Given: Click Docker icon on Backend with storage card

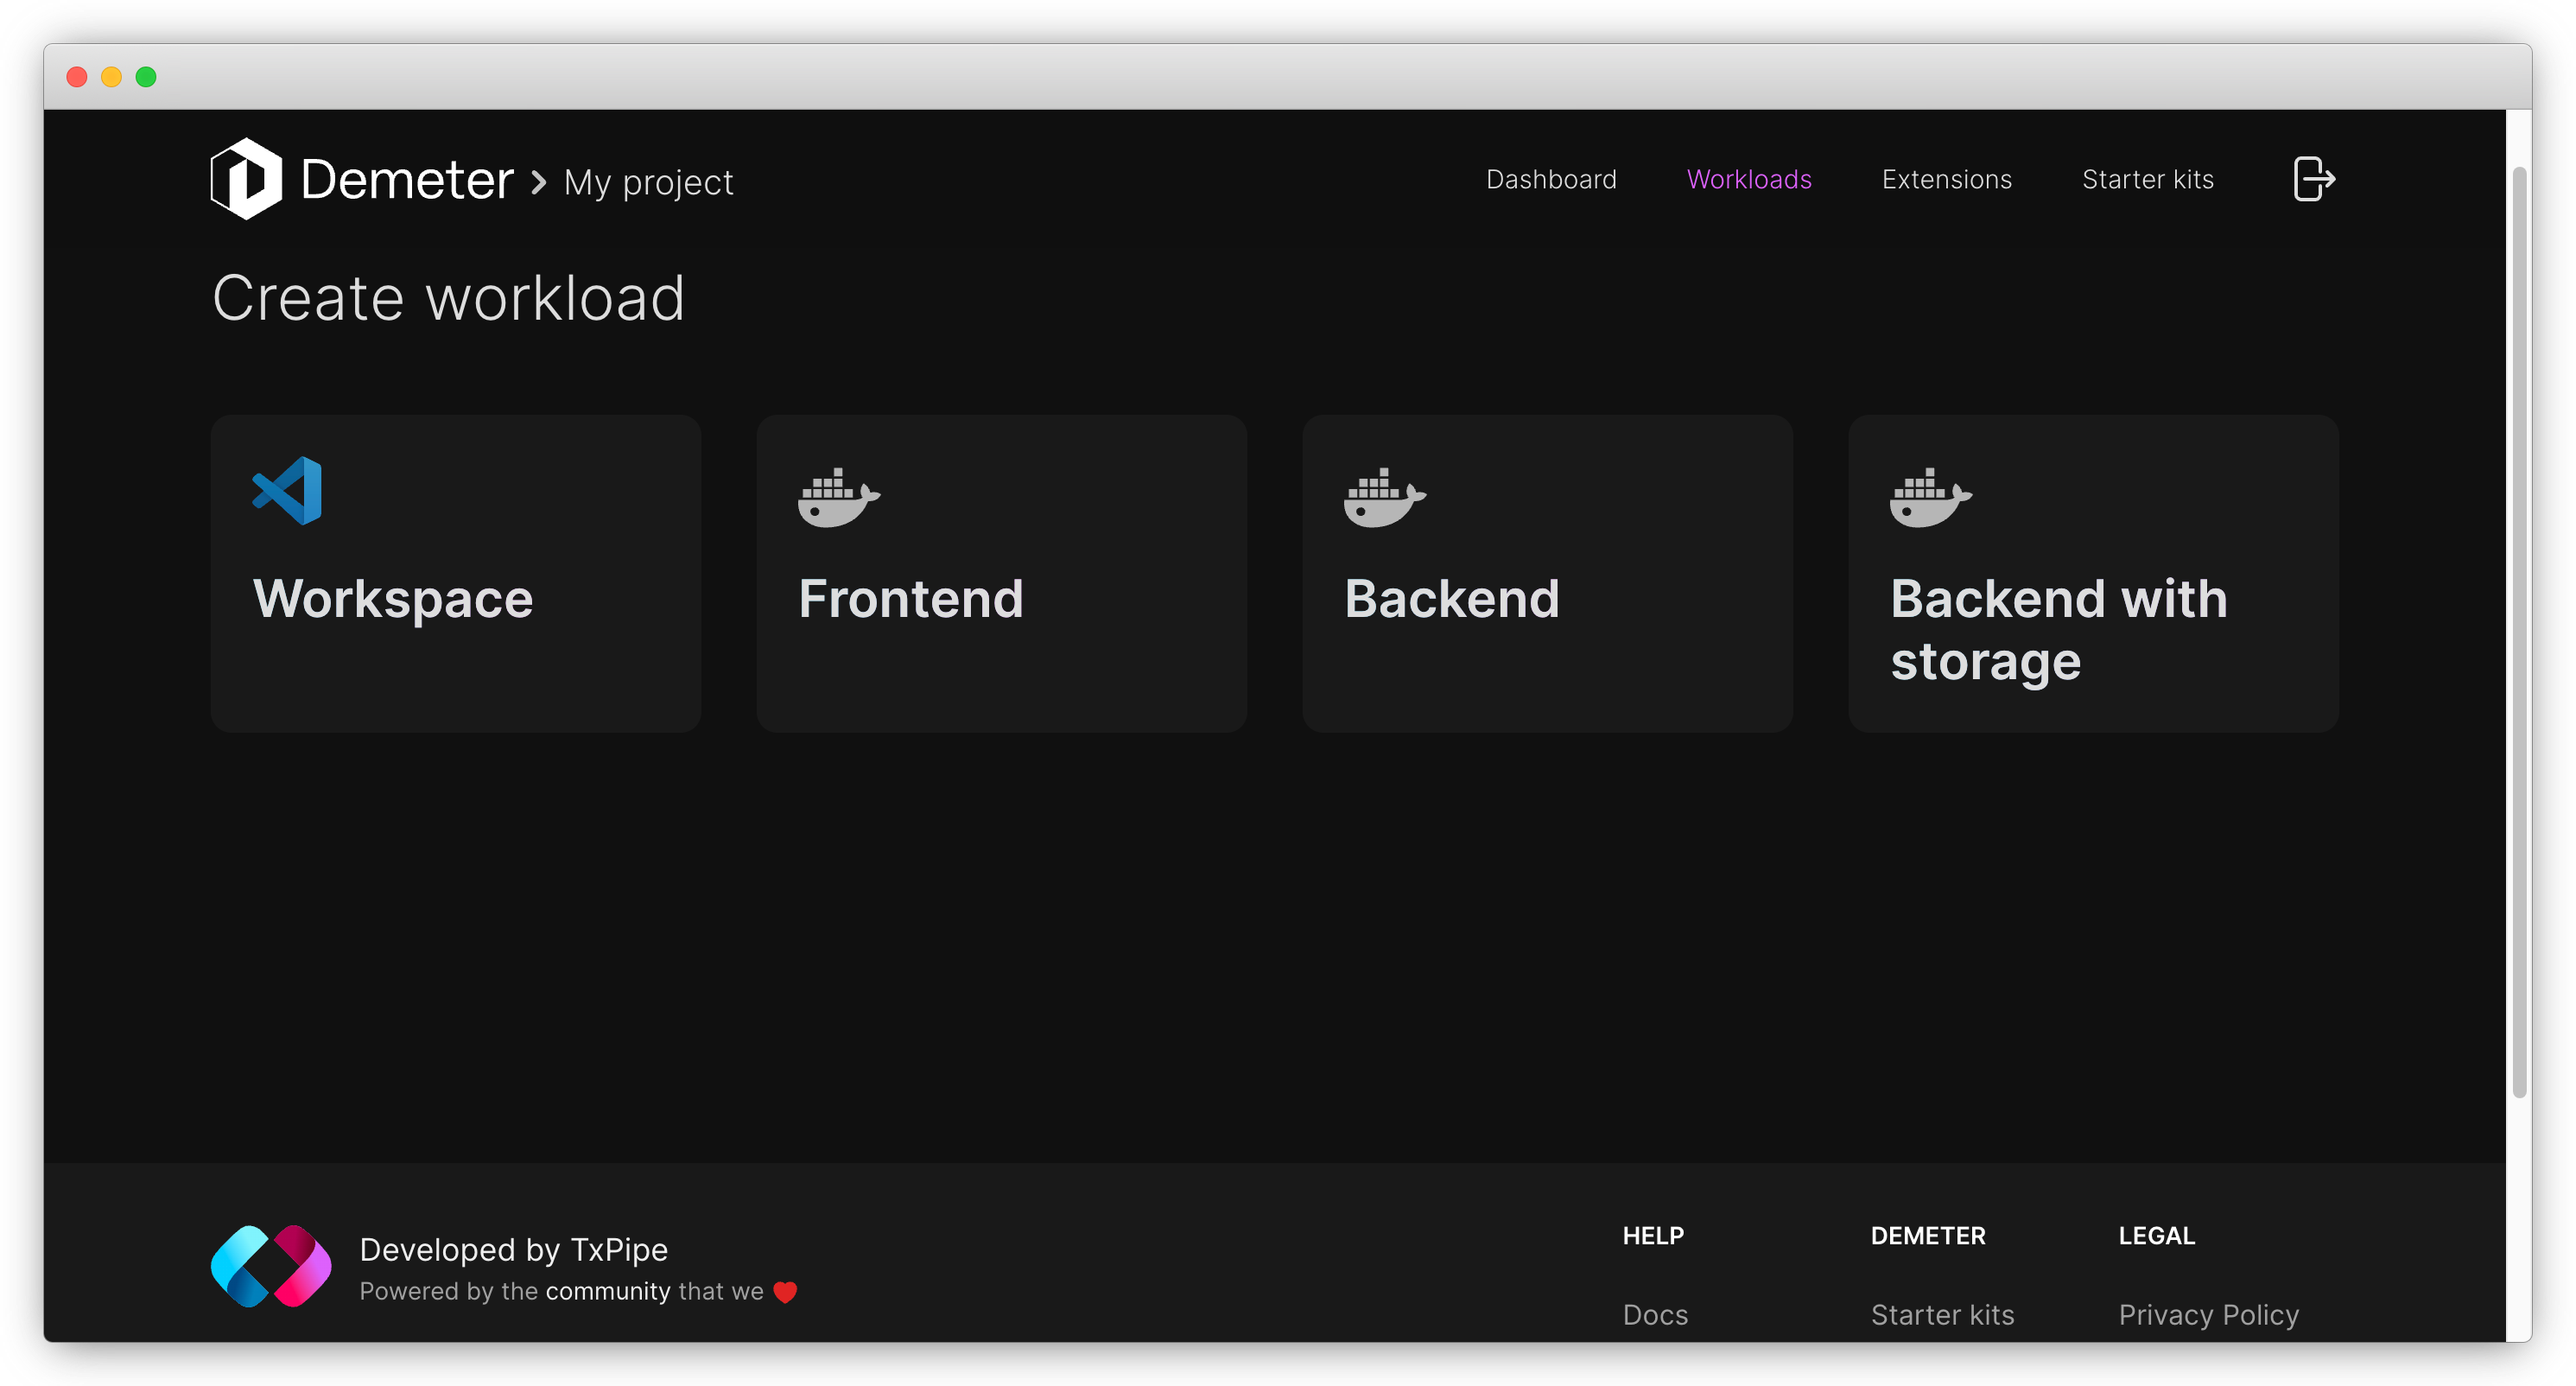Looking at the screenshot, I should tap(1930, 497).
